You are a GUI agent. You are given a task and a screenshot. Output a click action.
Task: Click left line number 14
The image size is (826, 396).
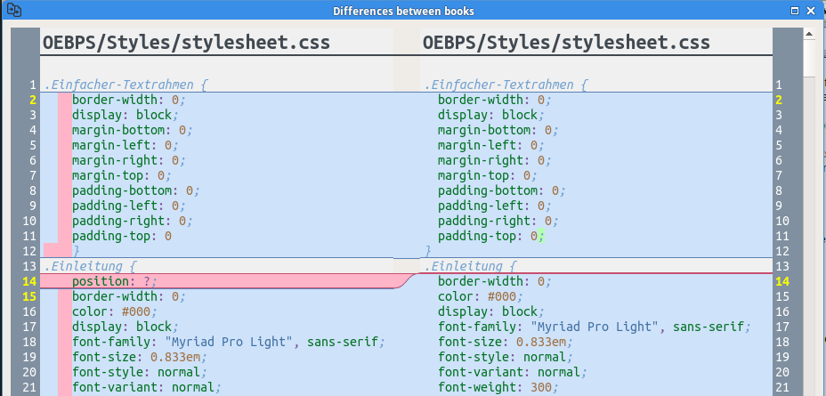pyautogui.click(x=29, y=281)
